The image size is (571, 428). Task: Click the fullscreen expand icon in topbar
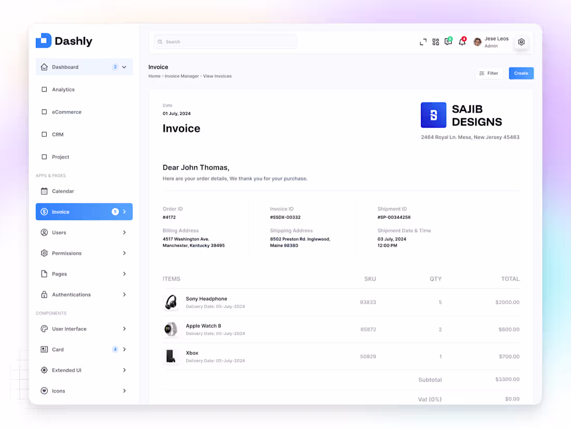click(423, 42)
